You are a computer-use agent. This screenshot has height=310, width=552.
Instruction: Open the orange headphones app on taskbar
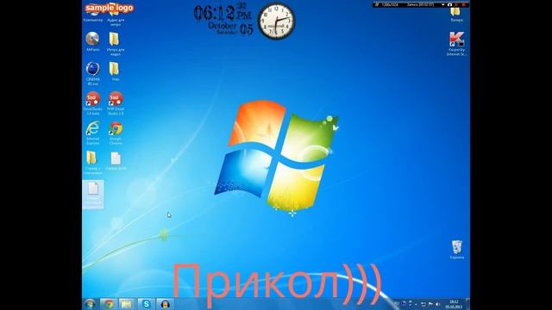click(x=165, y=304)
